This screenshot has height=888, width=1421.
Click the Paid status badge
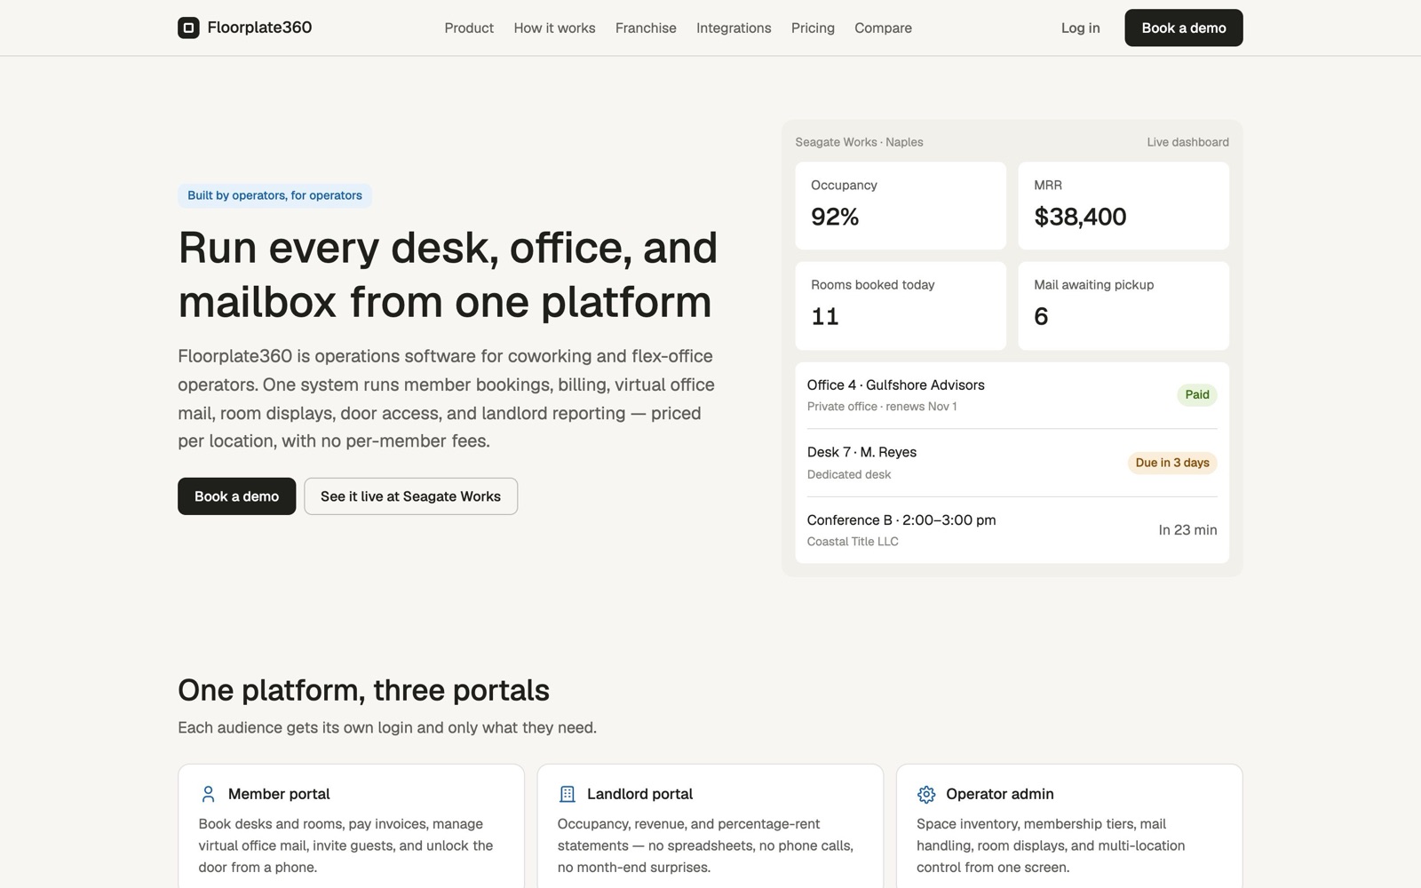(1197, 395)
